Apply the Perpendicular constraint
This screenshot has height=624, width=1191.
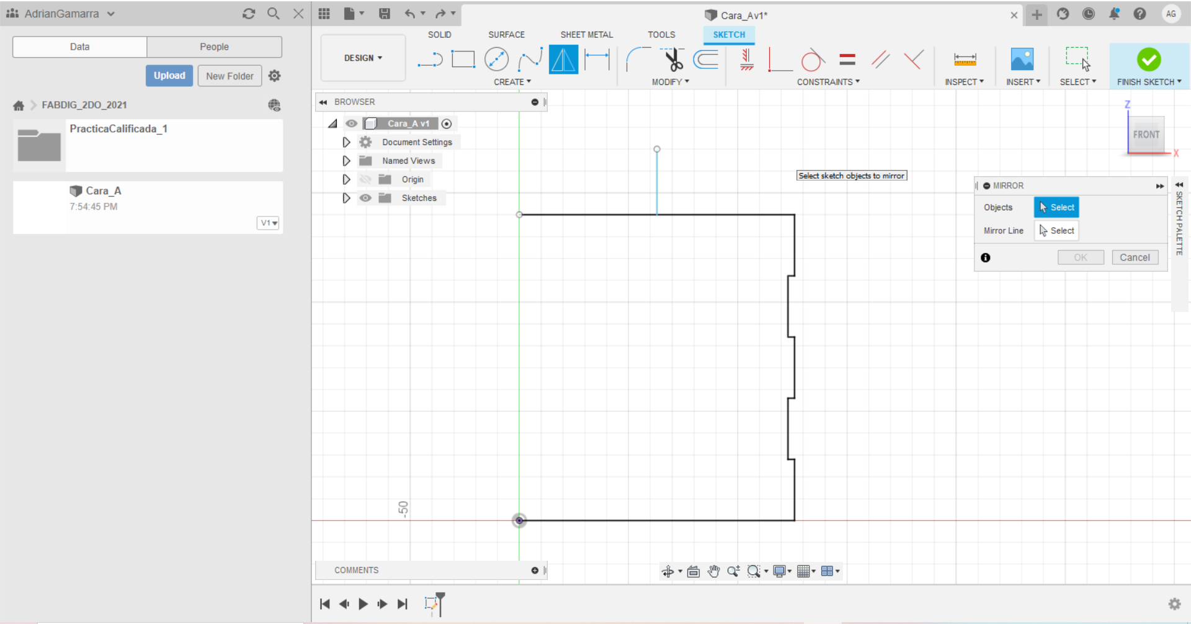780,60
